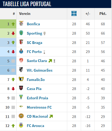Click the cup icon beside FC Porto

(44, 52)
